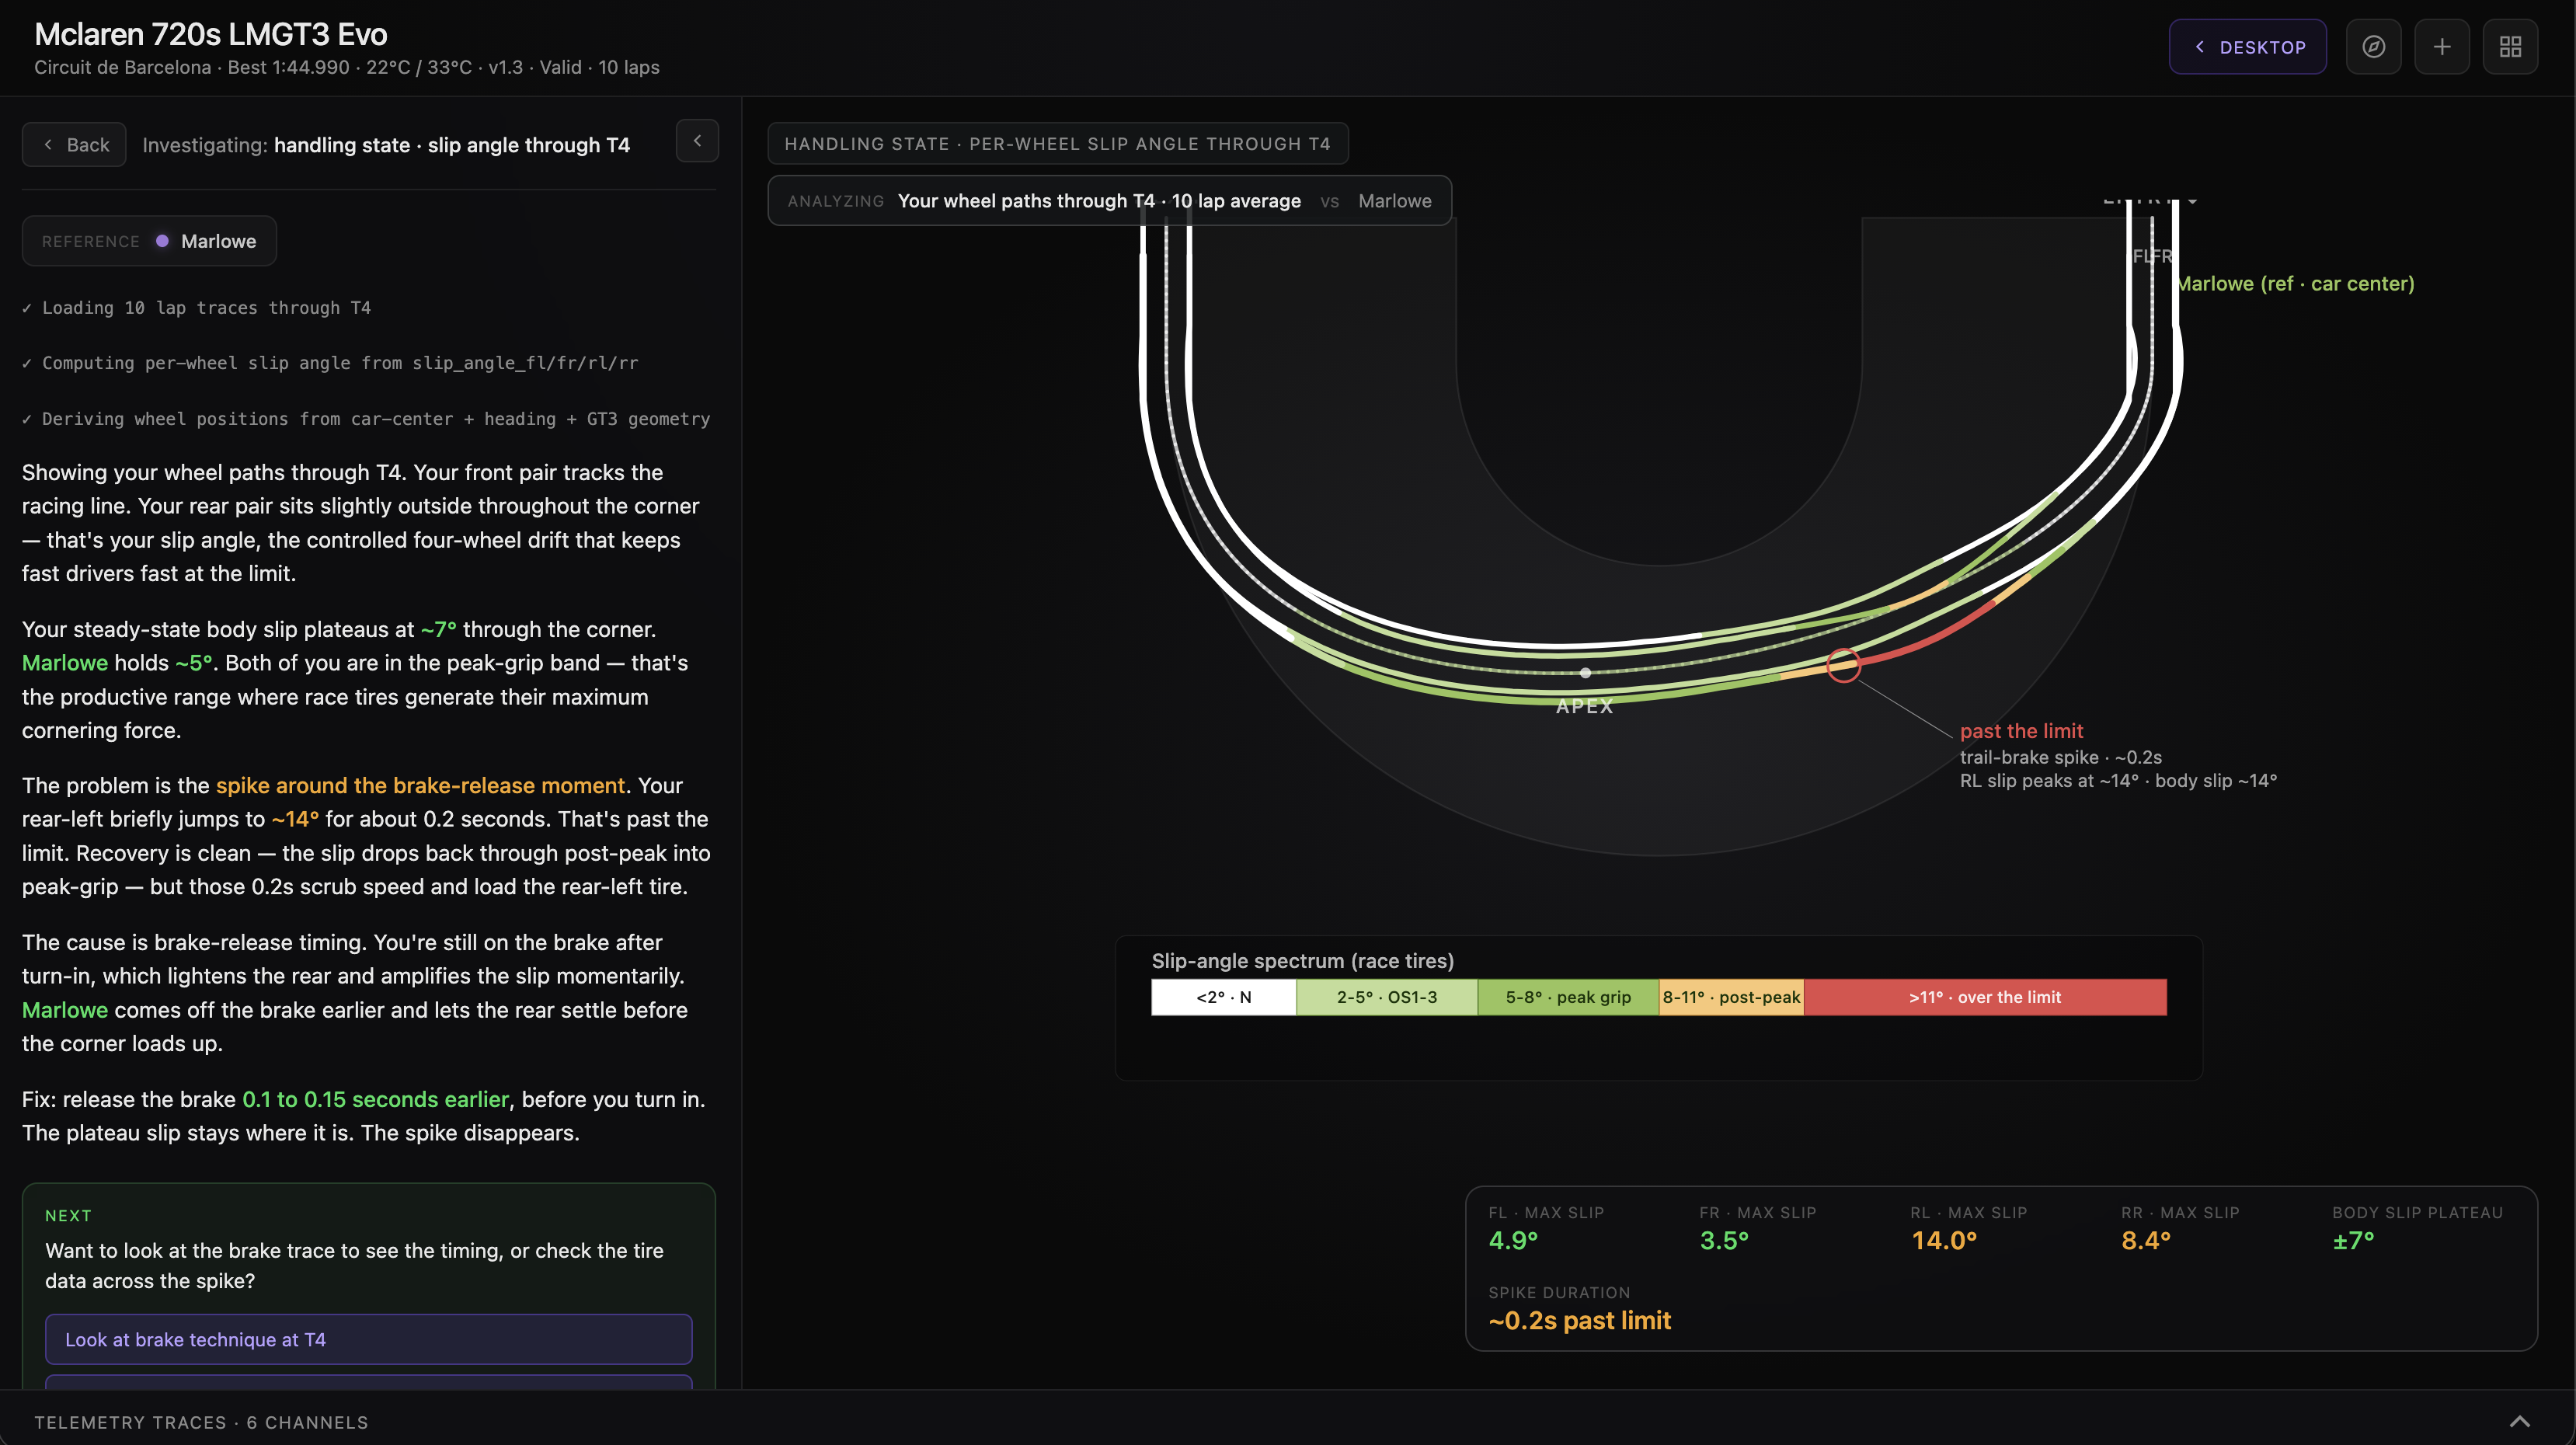Expand the Telemetry Traces panel chevron
2576x1445 pixels.
pos(2519,1421)
